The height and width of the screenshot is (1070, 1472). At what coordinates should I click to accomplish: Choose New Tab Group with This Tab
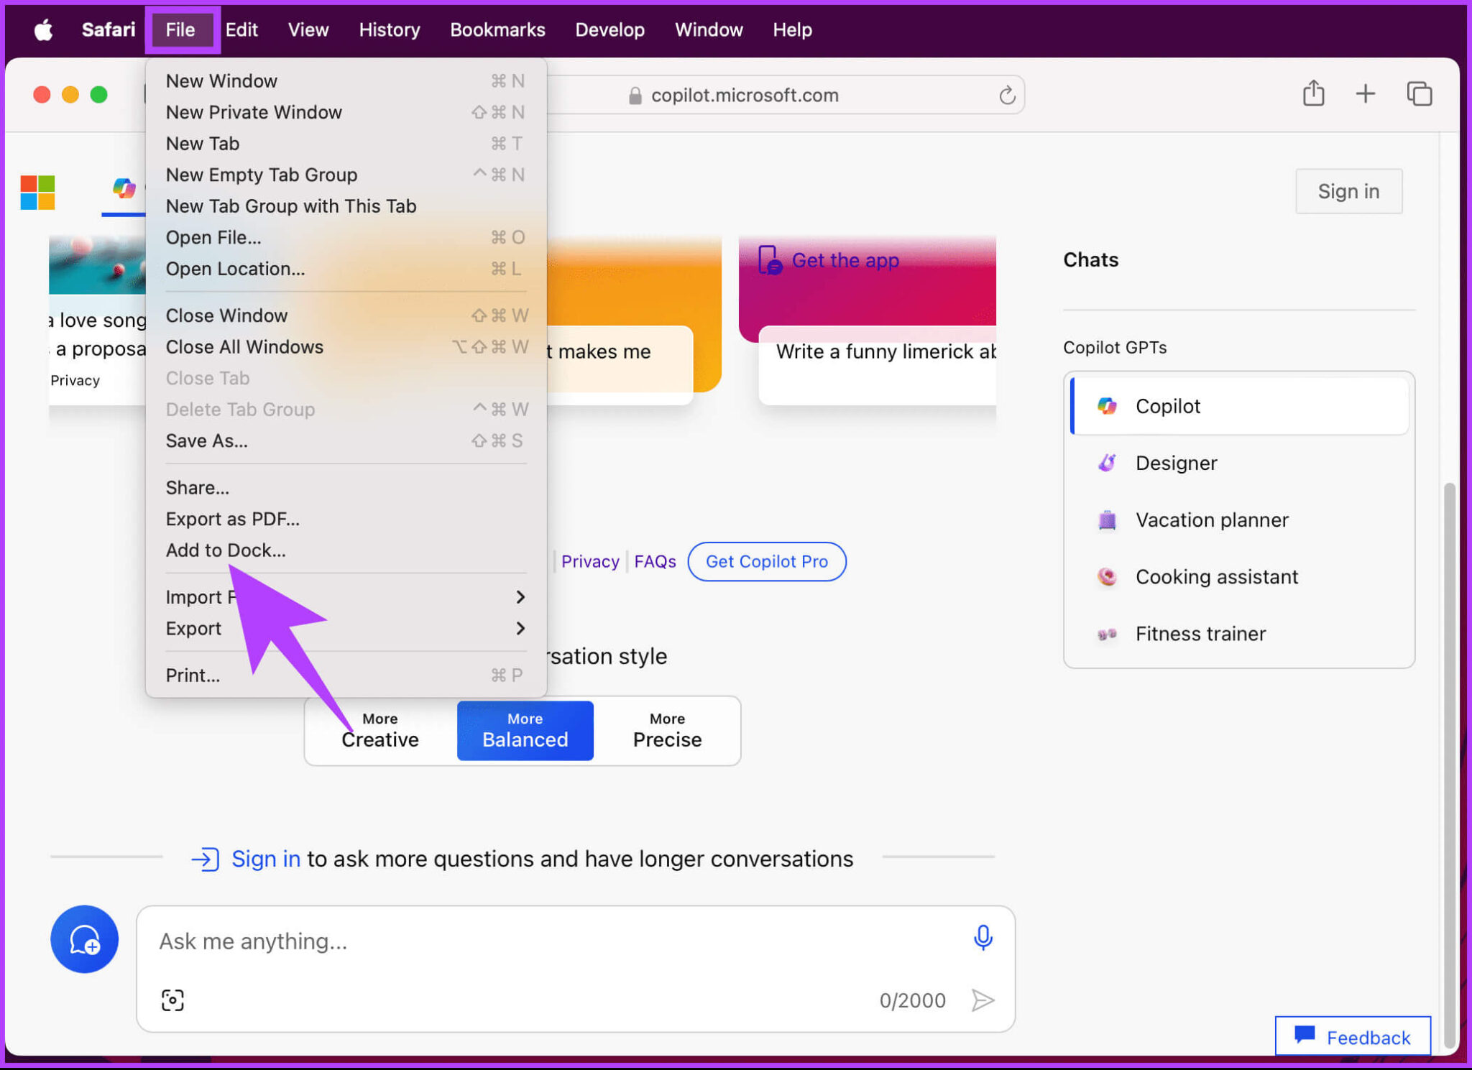point(346,206)
